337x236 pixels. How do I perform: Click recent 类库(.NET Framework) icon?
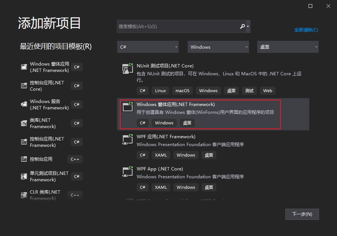[x=24, y=123]
